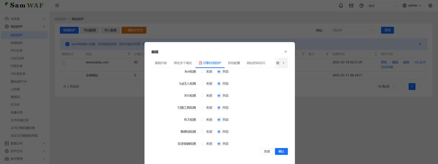Open the settings gear icon
The width and height of the screenshot is (438, 164).
tap(430, 6)
